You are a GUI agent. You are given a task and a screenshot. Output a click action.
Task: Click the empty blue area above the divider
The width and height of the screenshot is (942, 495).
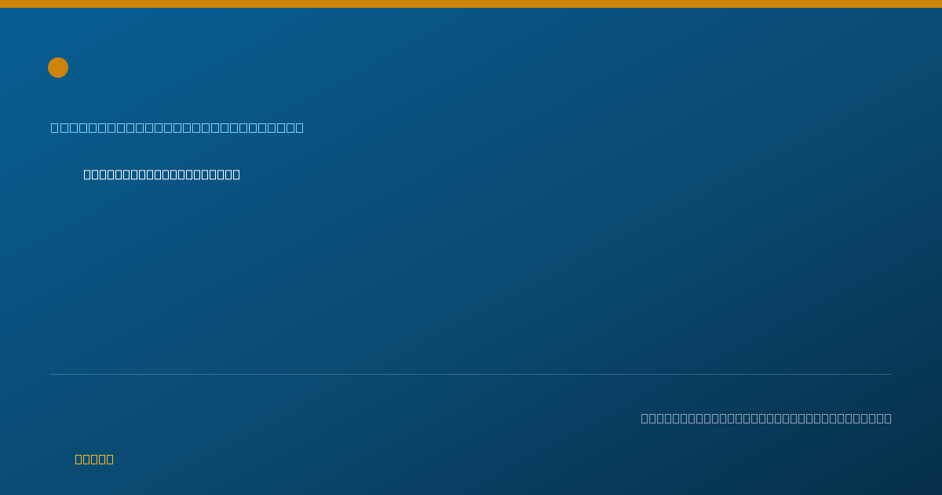point(471,275)
